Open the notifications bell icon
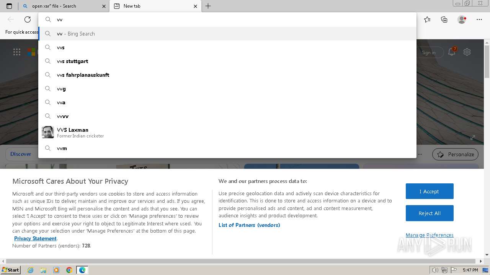Image resolution: width=490 pixels, height=275 pixels. click(452, 52)
